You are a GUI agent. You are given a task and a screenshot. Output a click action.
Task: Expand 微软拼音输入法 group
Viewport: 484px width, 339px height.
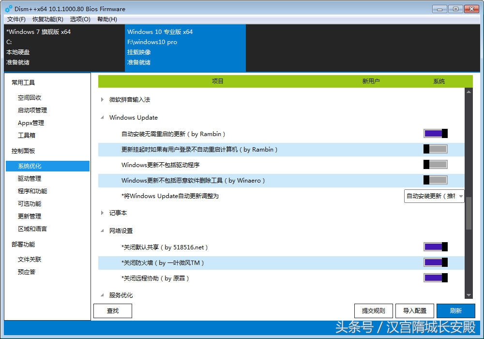click(102, 99)
